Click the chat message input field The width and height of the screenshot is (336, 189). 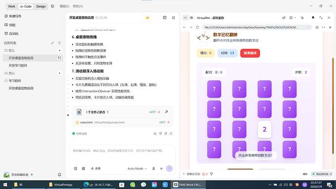tap(122, 155)
